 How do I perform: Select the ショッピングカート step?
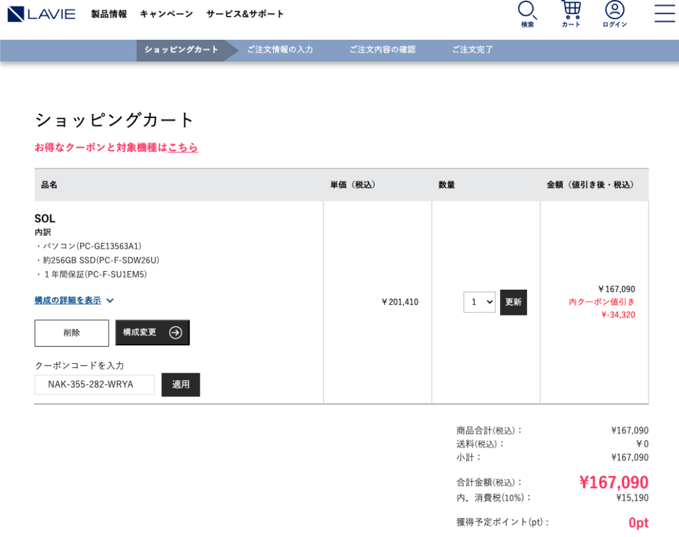181,50
